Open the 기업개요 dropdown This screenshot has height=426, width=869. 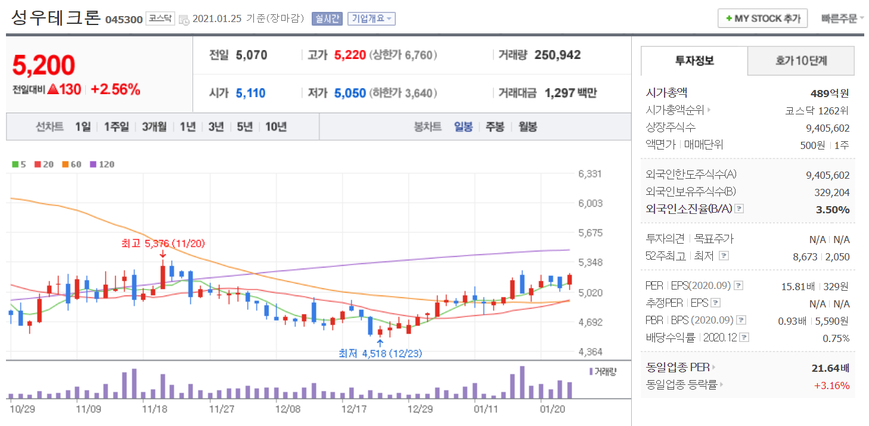[371, 18]
